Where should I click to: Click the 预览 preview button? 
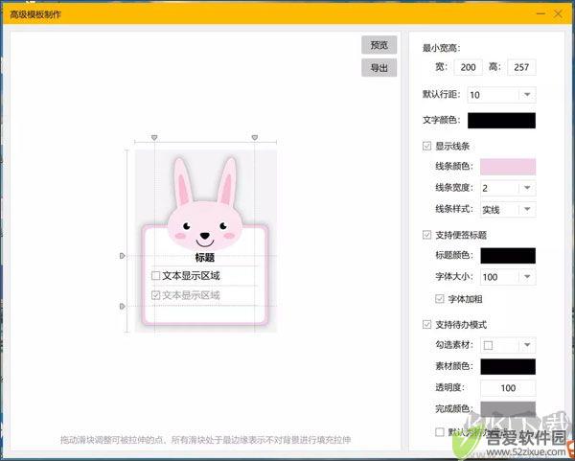click(379, 45)
